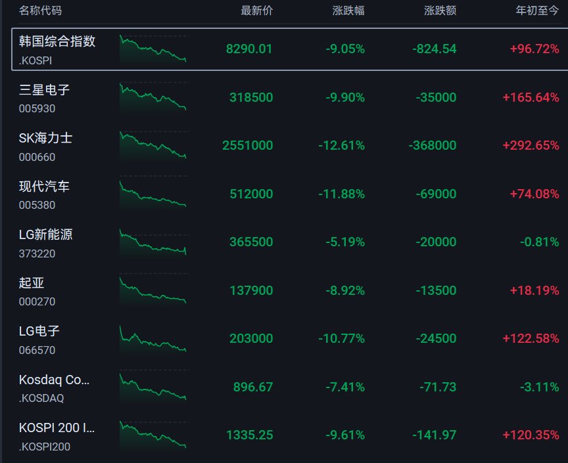Select the 现代汽车 price 512000
This screenshot has height=463, width=568.
click(x=251, y=194)
